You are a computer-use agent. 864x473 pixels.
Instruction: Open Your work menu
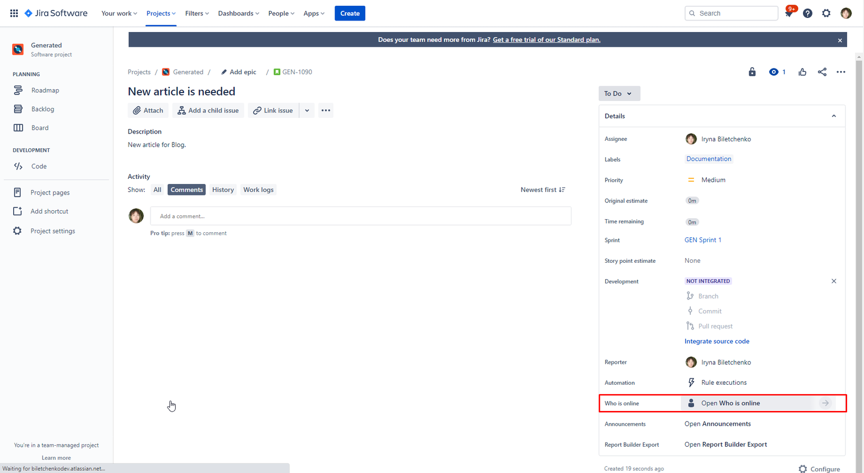coord(119,13)
